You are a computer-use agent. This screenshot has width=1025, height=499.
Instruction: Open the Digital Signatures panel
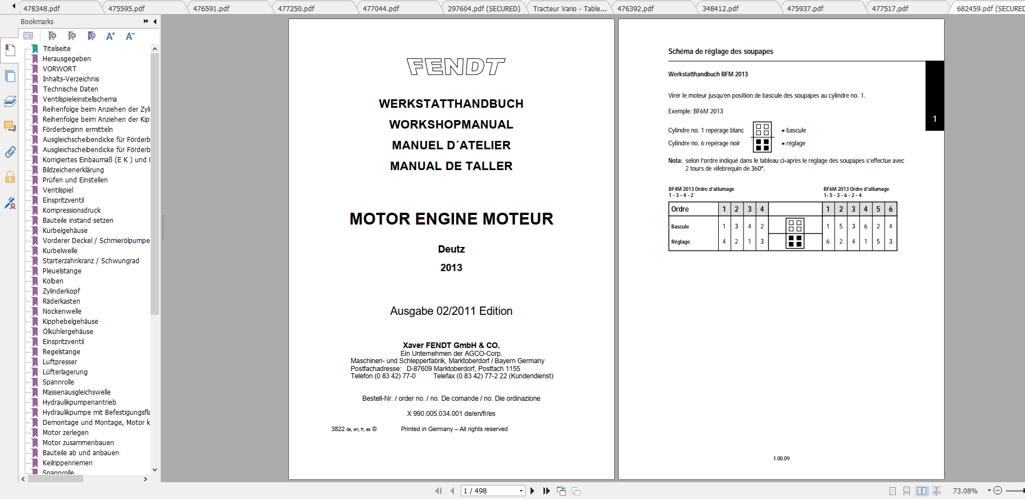point(10,203)
